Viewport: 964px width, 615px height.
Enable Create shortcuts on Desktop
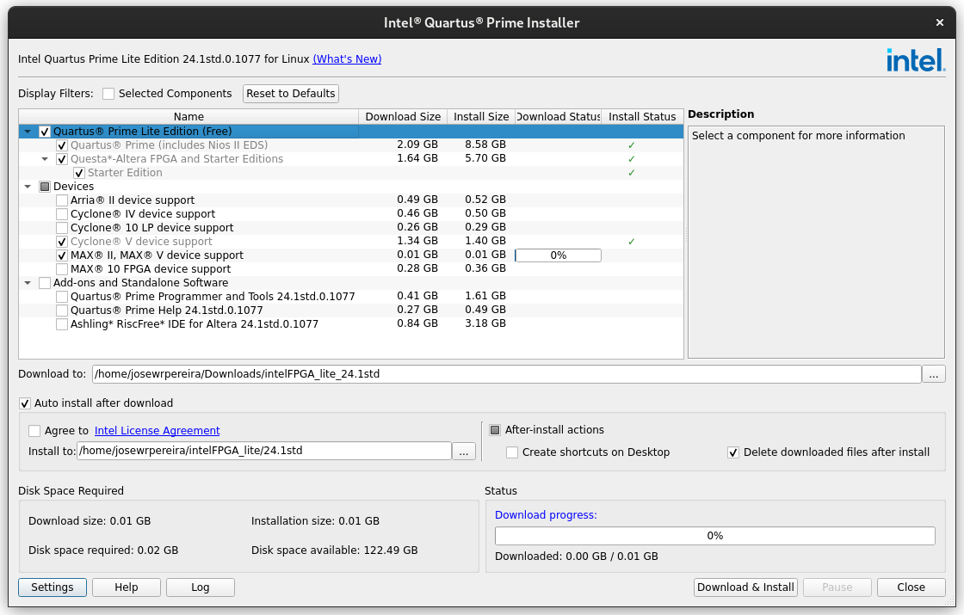[x=512, y=452]
